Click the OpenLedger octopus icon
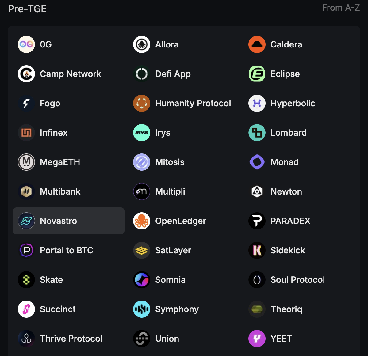 (x=142, y=221)
